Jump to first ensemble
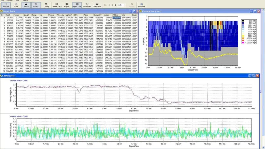Image resolution: width=265 pixels, height=149 pixels. [x=105, y=5]
